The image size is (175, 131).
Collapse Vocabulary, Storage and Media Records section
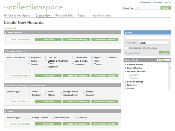pyautogui.click(x=5, y=85)
